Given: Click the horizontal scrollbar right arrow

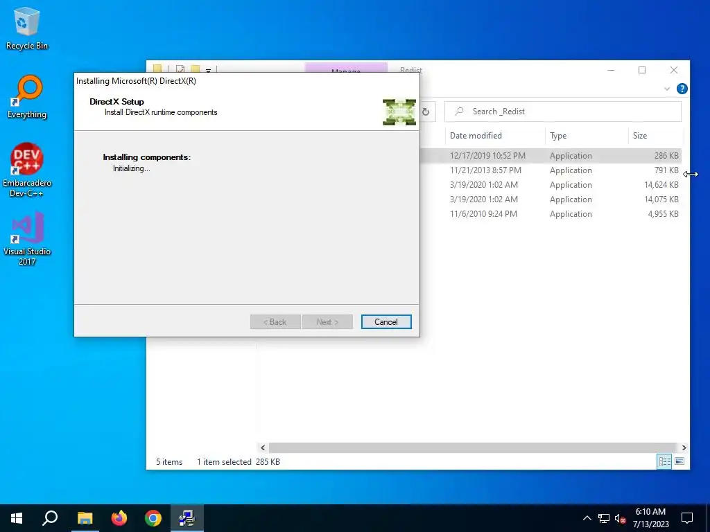Looking at the screenshot, I should point(684,447).
